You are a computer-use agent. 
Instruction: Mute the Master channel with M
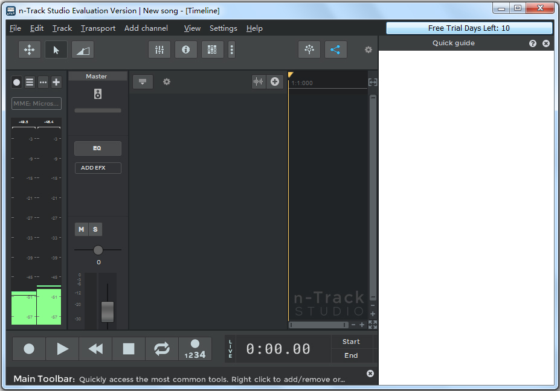[x=82, y=229]
